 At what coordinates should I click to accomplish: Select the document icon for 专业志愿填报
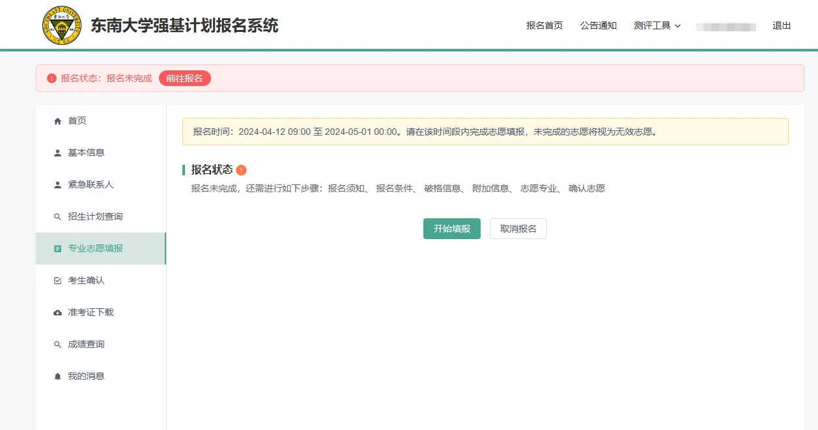click(x=57, y=248)
